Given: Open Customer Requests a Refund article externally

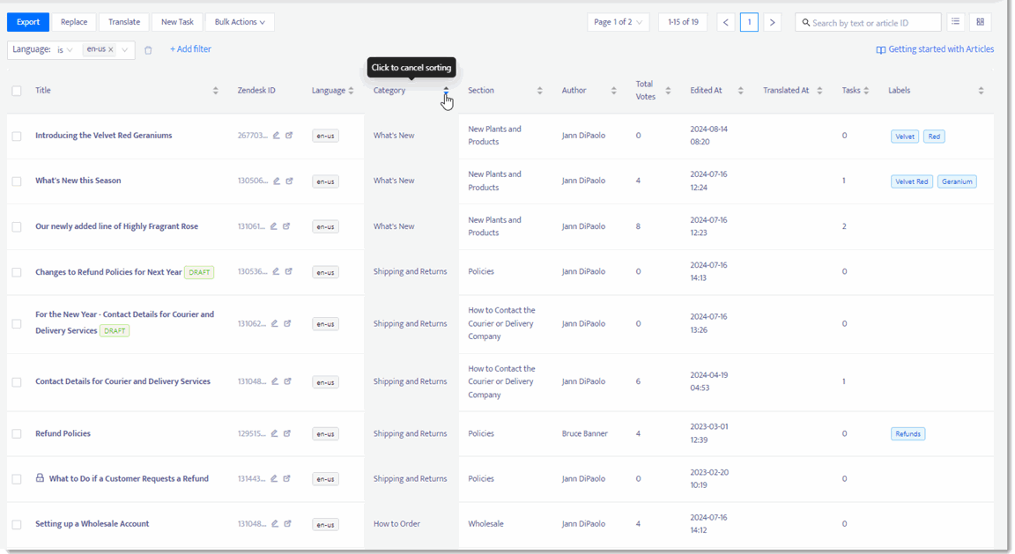Looking at the screenshot, I should pyautogui.click(x=286, y=478).
